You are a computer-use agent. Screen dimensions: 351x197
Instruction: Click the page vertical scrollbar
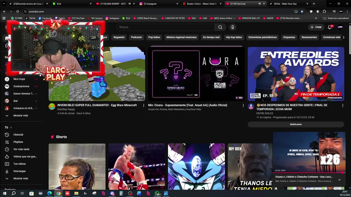click(350, 40)
